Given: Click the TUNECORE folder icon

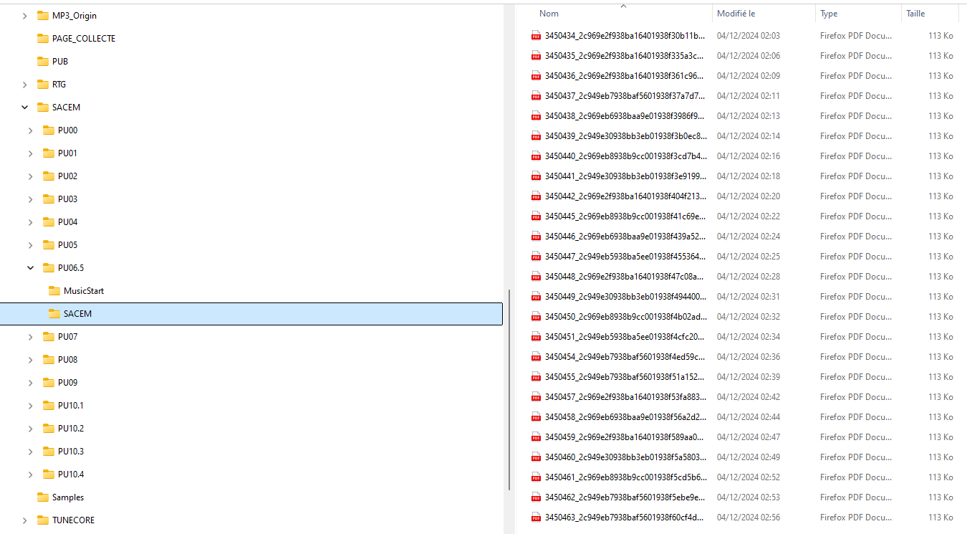Looking at the screenshot, I should tap(43, 520).
